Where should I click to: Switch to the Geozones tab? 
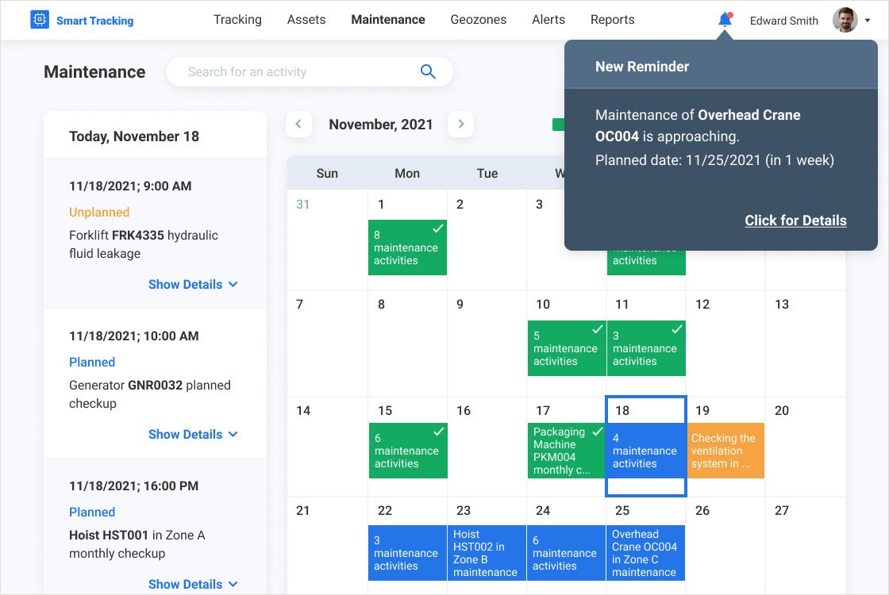478,20
